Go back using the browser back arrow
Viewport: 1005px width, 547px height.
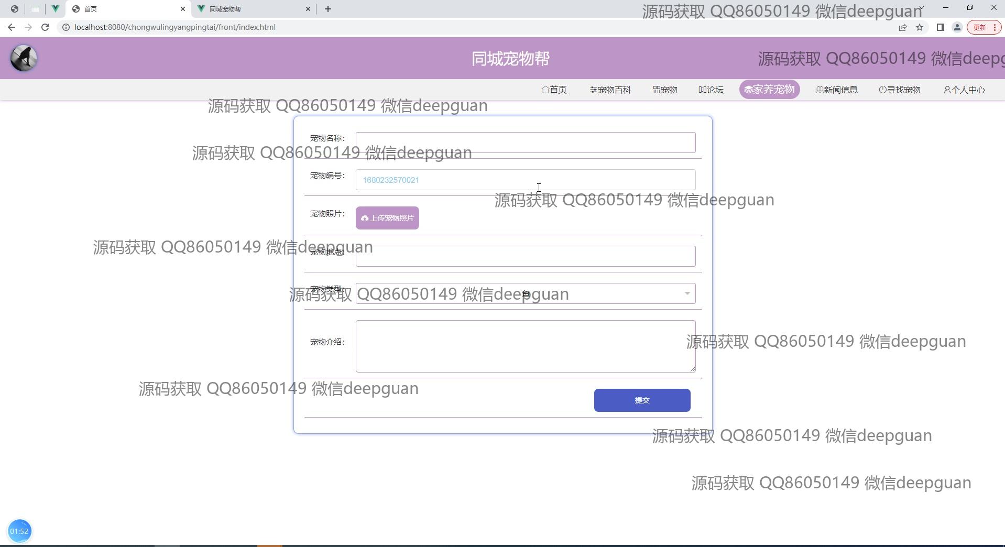pyautogui.click(x=12, y=27)
